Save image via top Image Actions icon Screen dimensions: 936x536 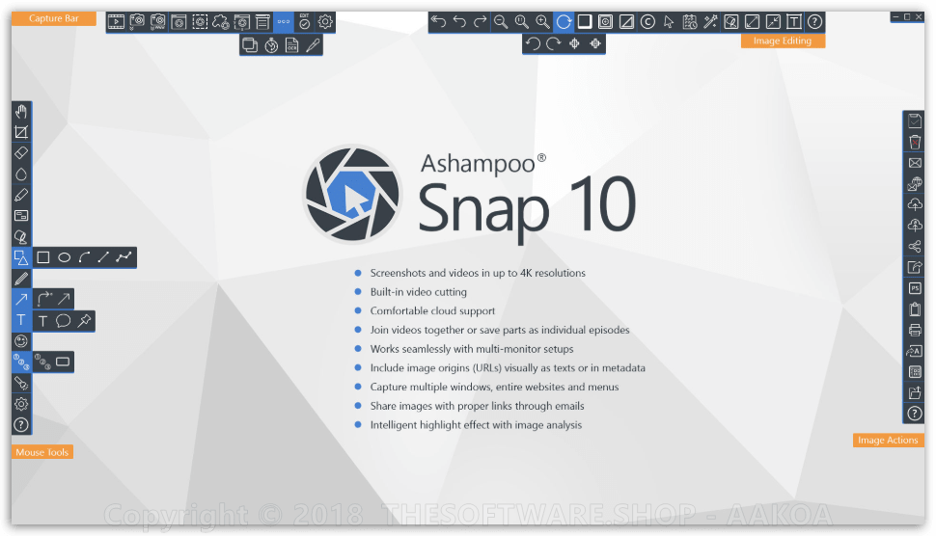[x=915, y=121]
